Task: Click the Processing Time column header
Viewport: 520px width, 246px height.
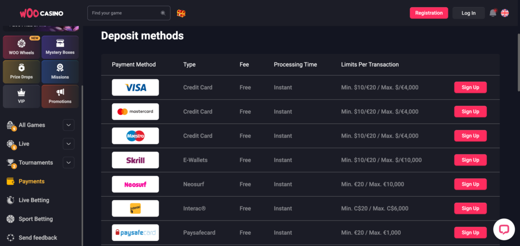Action: pos(295,65)
